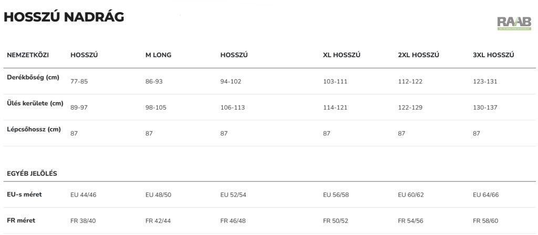Screen dimensions: 538x235
Task: Select the Lépcsőhossz (cm) row label
Action: pos(34,129)
